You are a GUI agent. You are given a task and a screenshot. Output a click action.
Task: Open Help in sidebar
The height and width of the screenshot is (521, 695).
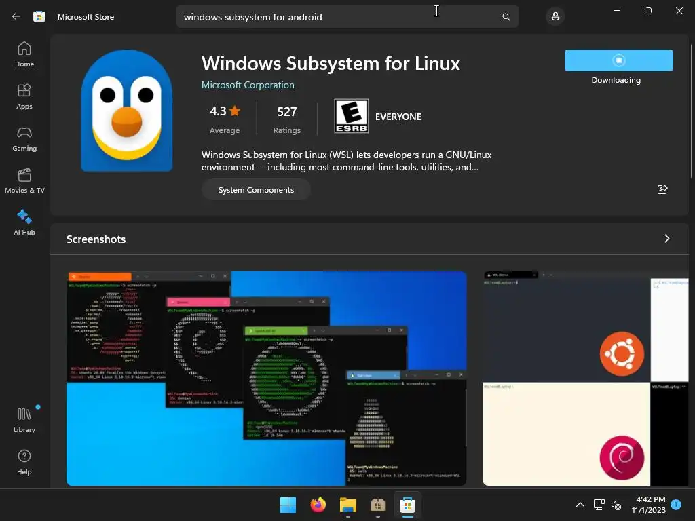click(x=24, y=463)
